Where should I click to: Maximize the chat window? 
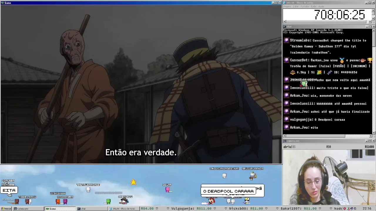370,27
